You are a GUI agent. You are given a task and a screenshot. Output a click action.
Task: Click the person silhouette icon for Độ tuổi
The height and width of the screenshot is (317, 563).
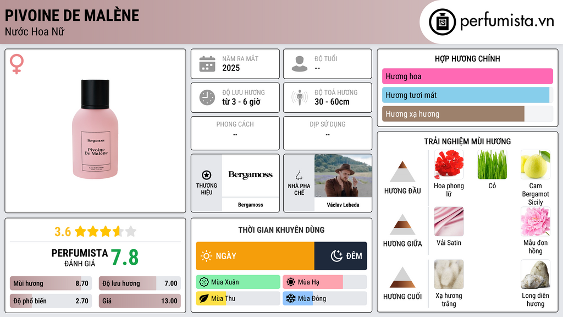point(300,64)
